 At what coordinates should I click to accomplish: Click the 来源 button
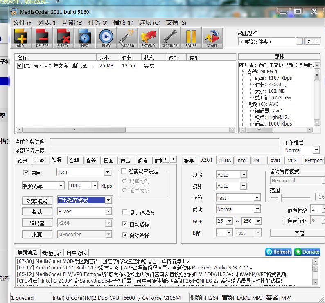(37, 234)
